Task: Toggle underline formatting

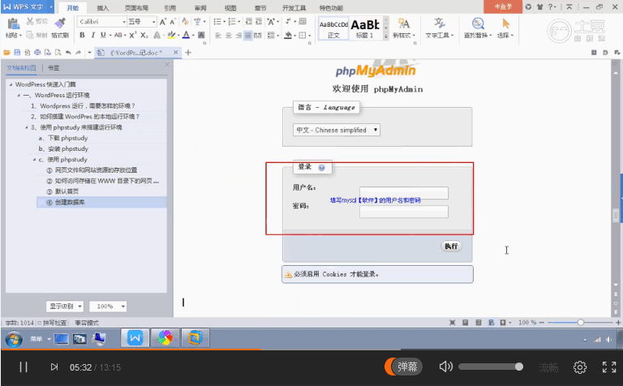Action: pos(103,36)
